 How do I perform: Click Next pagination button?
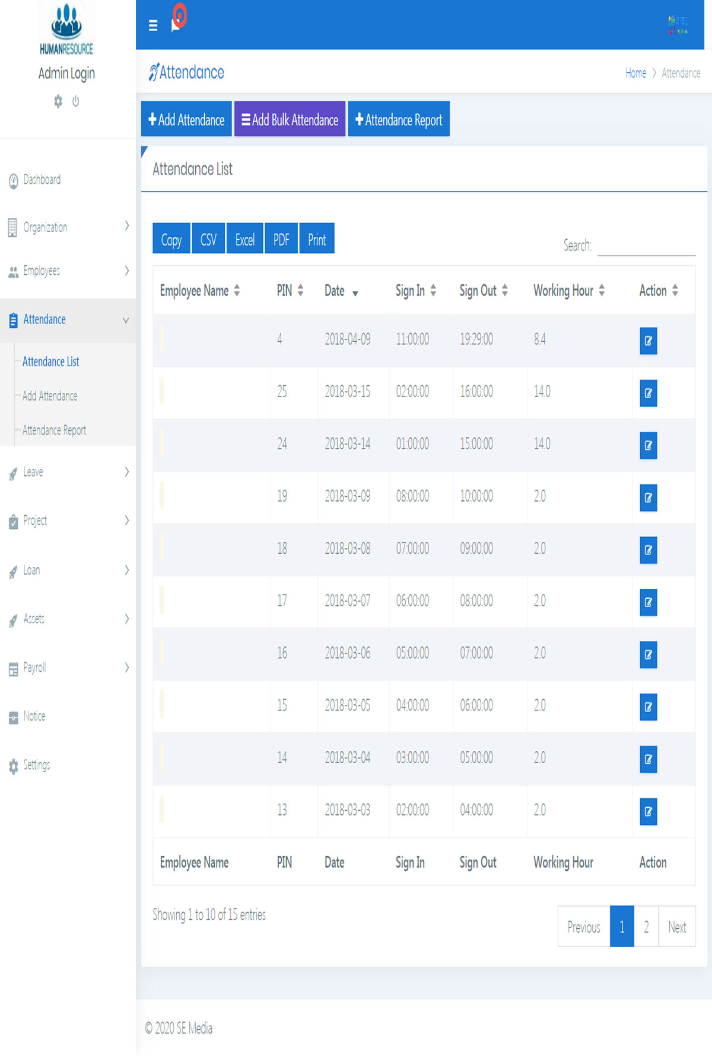(677, 926)
